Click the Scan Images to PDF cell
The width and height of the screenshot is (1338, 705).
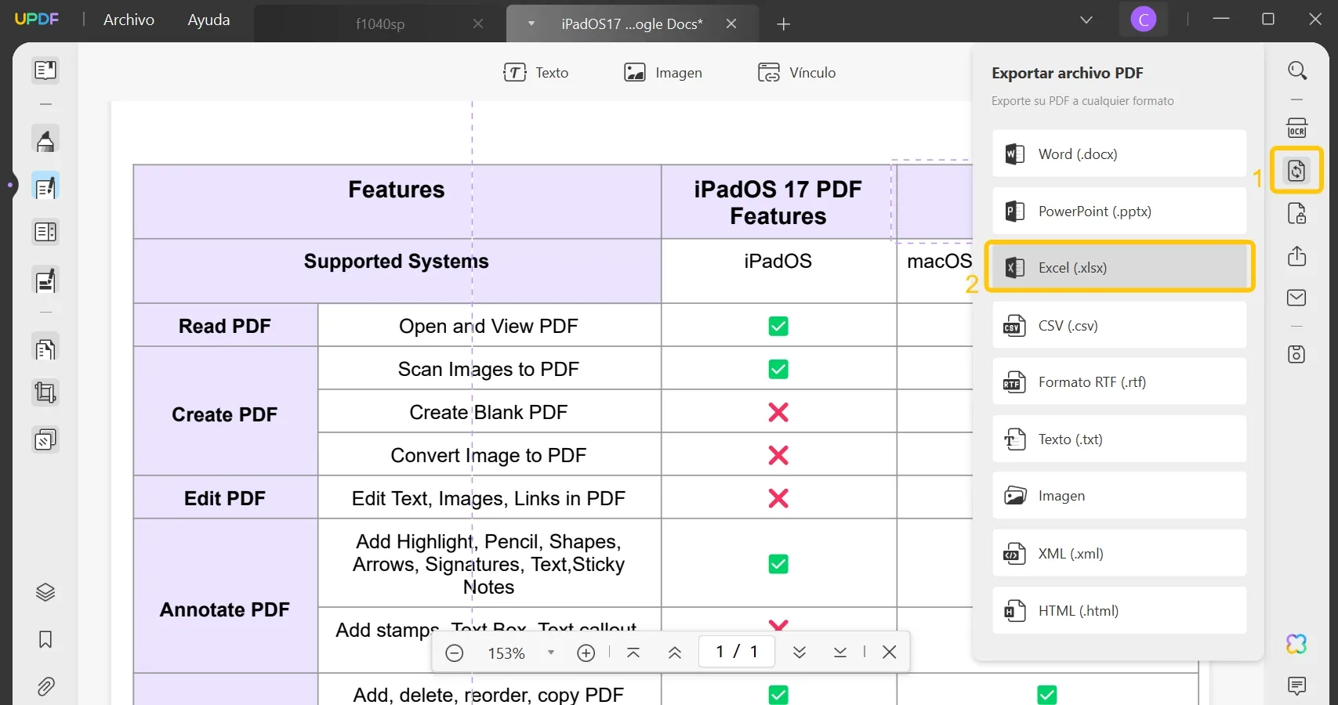[x=489, y=369]
